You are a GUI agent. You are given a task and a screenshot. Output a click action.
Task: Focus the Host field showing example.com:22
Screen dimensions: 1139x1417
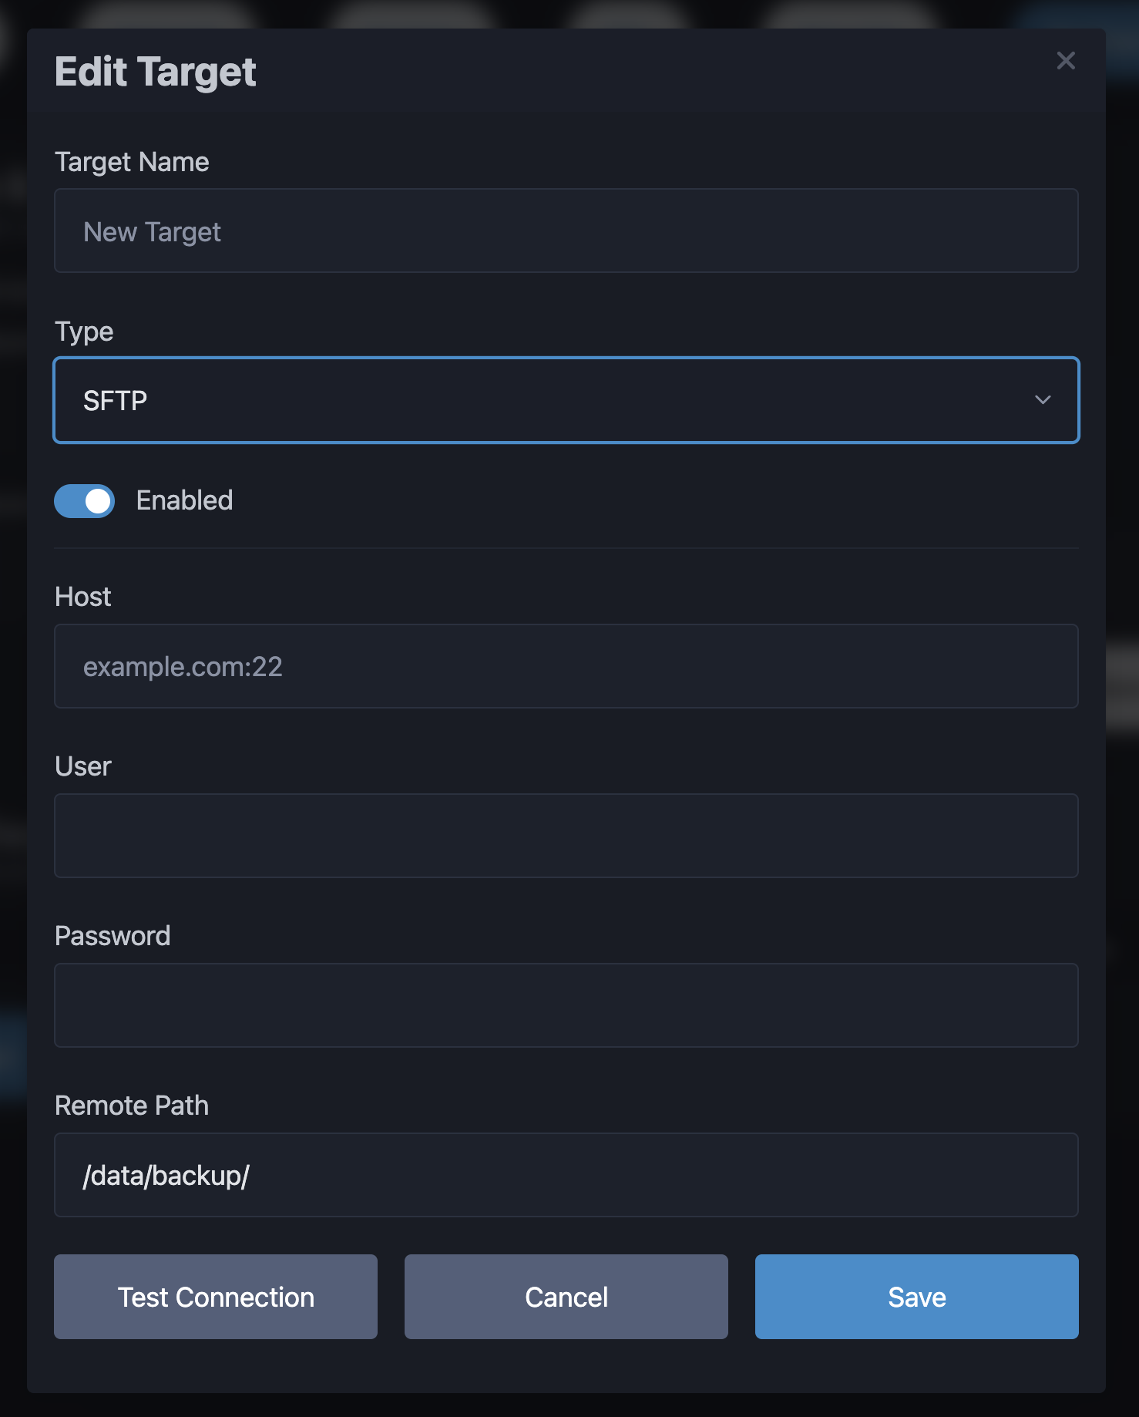pyautogui.click(x=566, y=666)
